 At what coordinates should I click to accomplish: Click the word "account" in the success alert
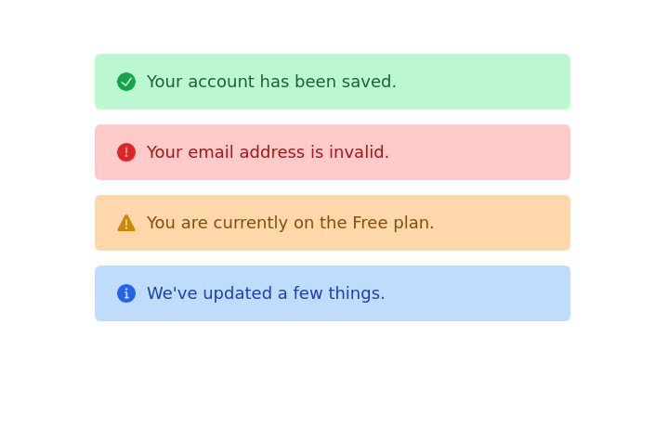coord(219,83)
